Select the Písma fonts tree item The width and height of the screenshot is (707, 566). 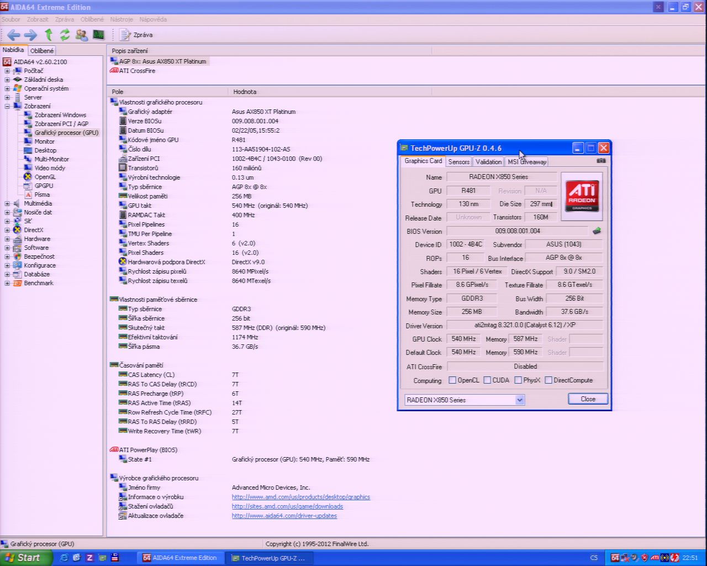42,195
